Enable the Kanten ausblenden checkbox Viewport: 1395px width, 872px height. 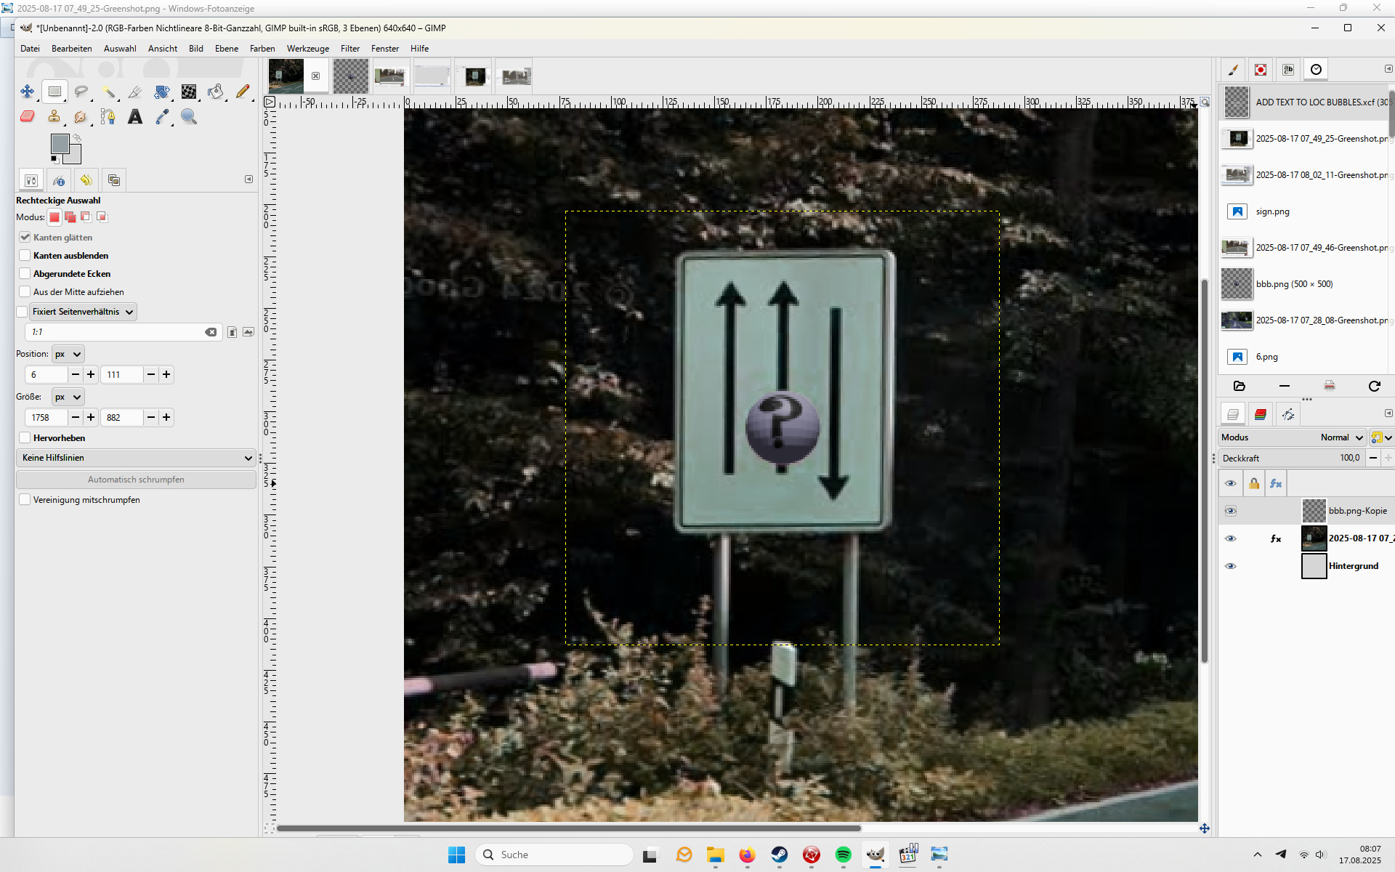(x=25, y=256)
